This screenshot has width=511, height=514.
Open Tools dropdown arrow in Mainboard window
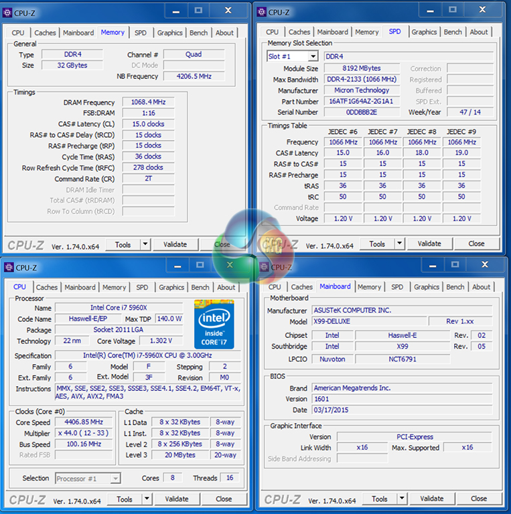tap(401, 498)
